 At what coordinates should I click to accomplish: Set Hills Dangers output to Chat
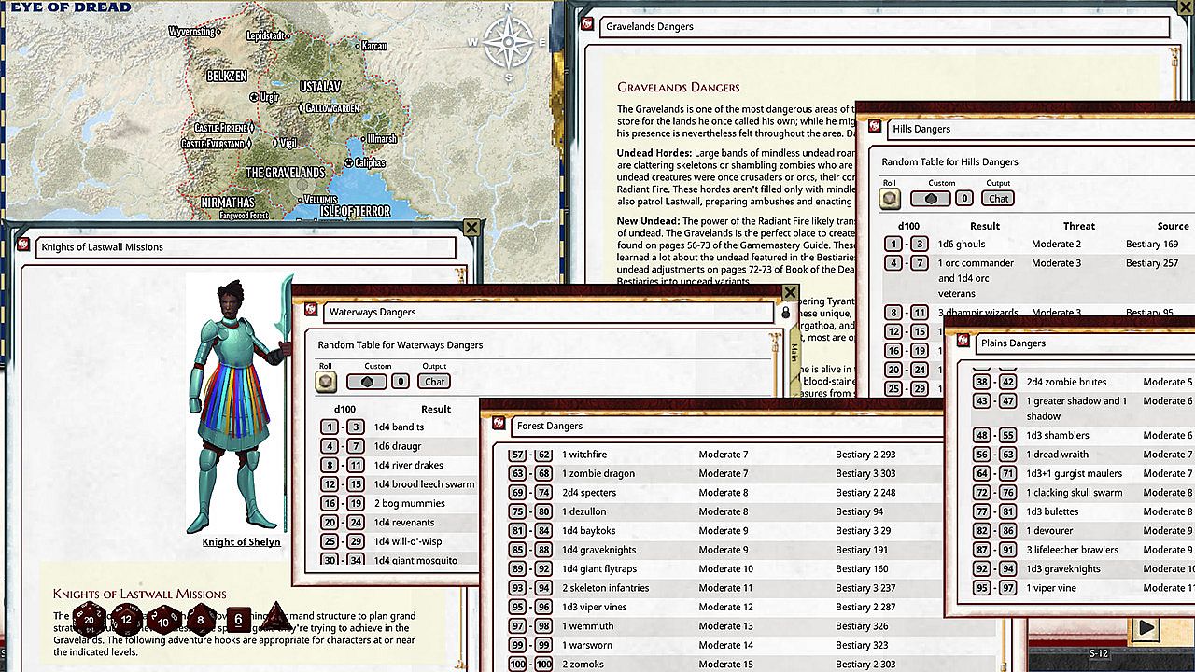pyautogui.click(x=998, y=198)
